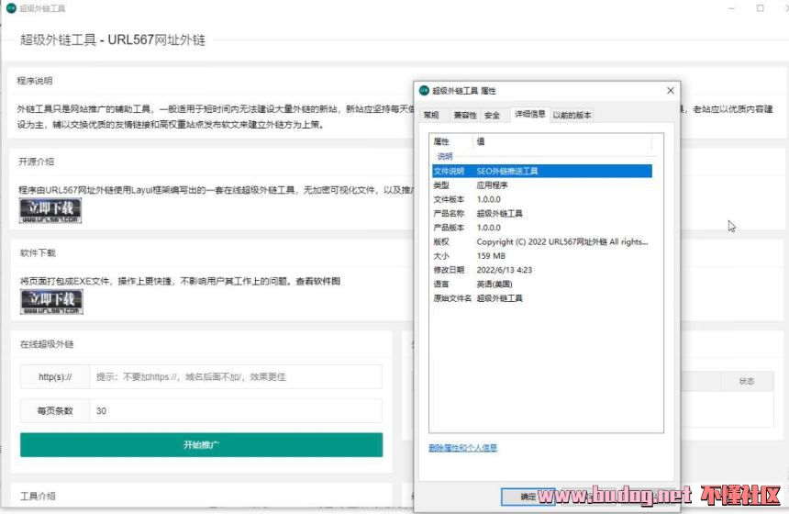
Task: Select the 文件说明 row in details list
Action: coord(541,171)
